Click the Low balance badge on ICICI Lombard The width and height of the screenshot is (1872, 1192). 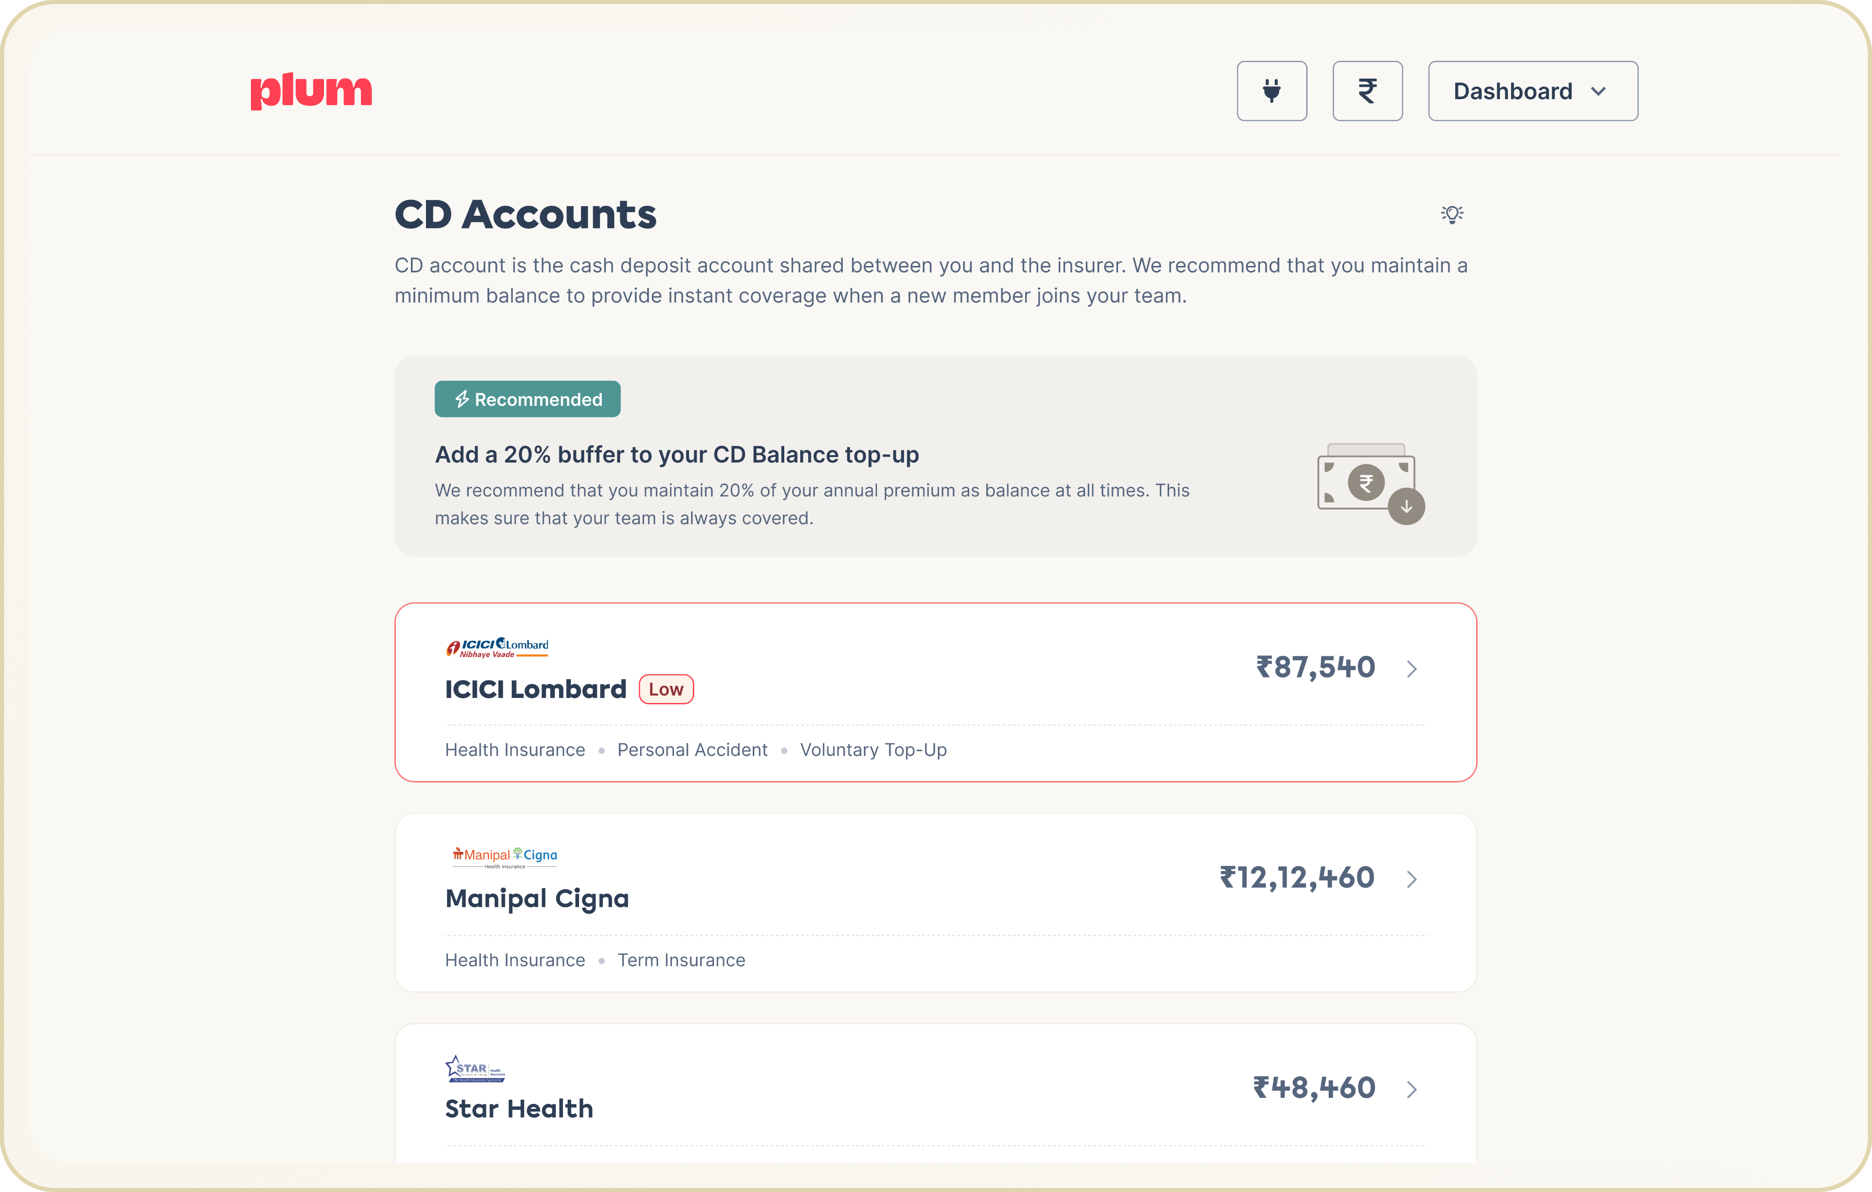[665, 689]
